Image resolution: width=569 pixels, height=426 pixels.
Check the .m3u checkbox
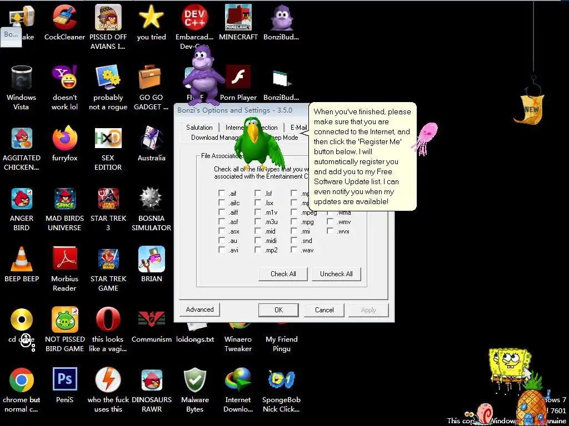258,222
